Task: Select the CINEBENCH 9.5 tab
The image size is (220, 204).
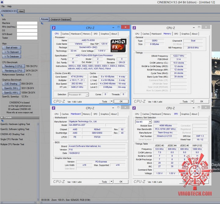Action: point(9,11)
